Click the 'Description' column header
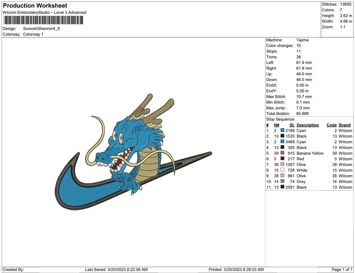 coord(307,125)
